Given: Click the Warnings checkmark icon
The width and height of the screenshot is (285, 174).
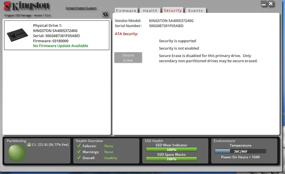Looking at the screenshot, I should (x=79, y=152).
